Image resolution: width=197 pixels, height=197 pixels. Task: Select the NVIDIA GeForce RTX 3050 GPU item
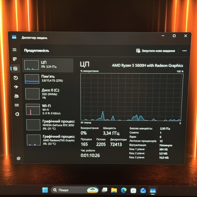point(50,125)
